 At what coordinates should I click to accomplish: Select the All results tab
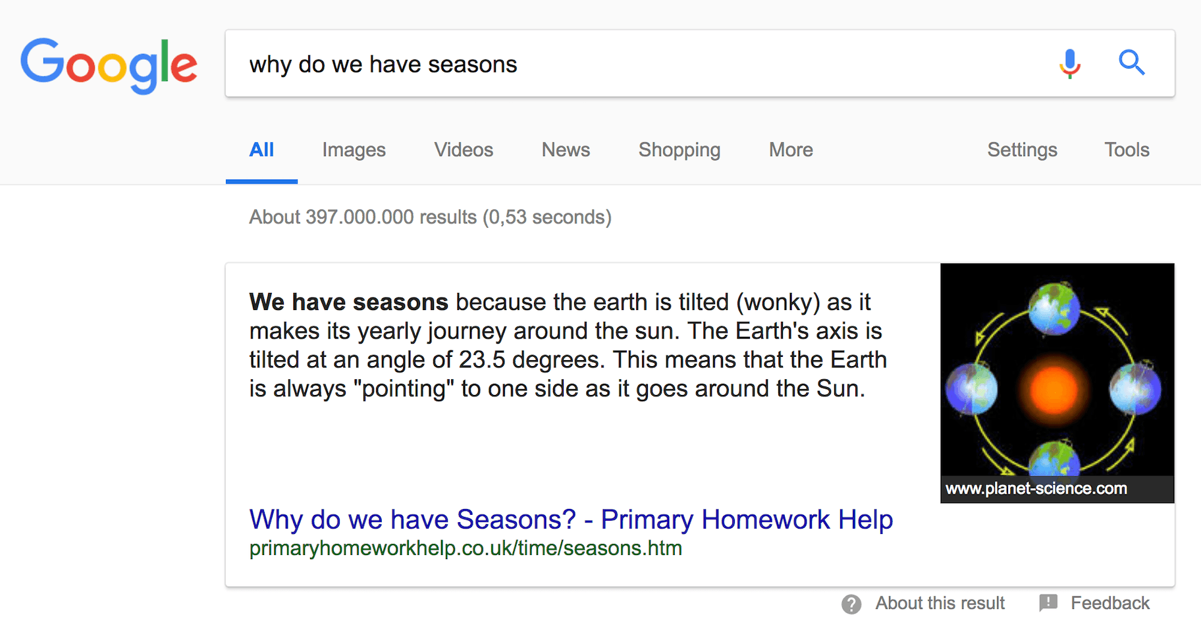click(261, 150)
